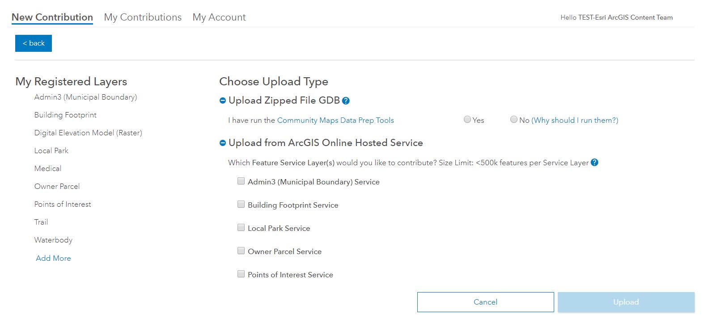The width and height of the screenshot is (704, 326).
Task: Check the Owner Parcel Service option
Action: pos(241,251)
